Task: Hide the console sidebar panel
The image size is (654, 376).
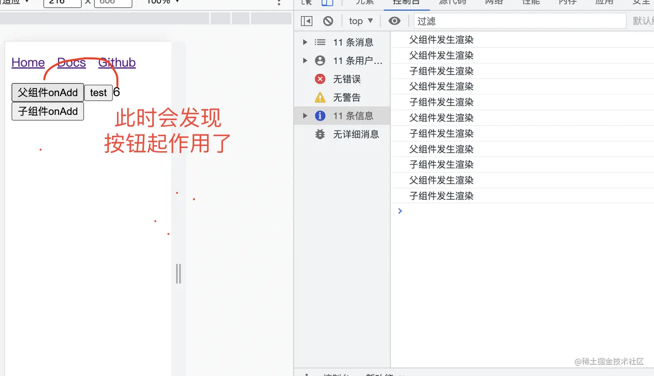Action: pyautogui.click(x=307, y=20)
